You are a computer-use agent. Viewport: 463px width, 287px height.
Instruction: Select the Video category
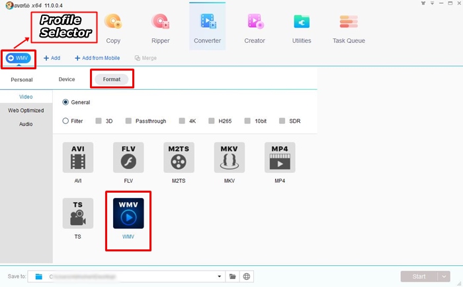[x=26, y=96]
